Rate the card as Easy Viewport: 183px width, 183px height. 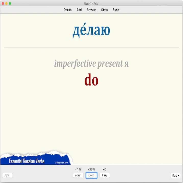coord(105,175)
